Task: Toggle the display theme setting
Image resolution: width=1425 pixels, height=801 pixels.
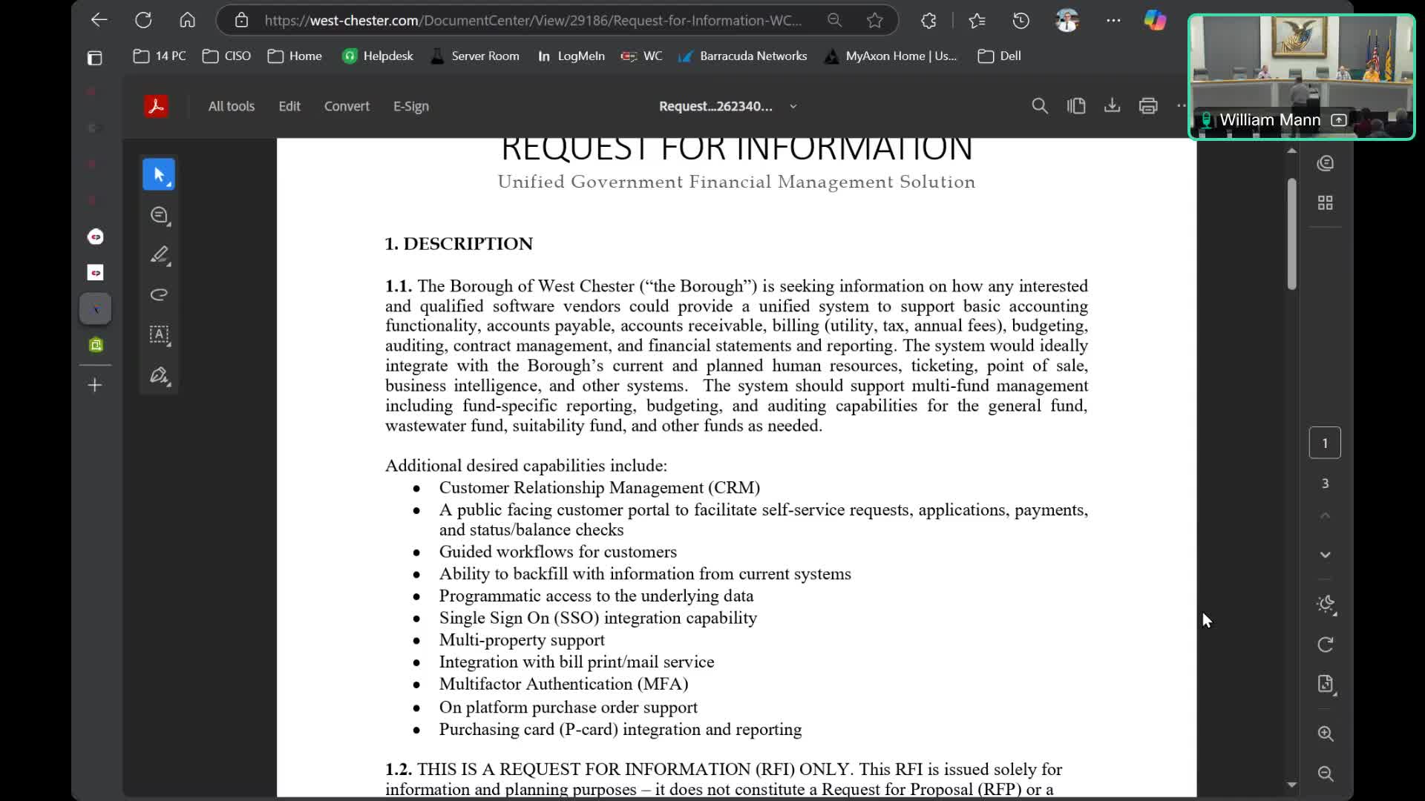Action: point(1325,604)
